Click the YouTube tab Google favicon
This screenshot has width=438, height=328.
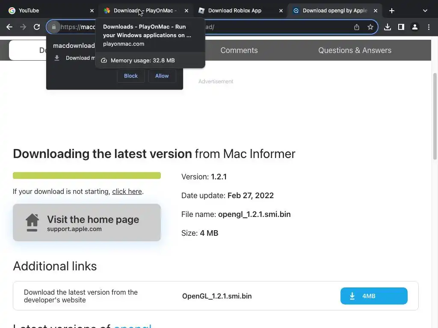(x=12, y=11)
